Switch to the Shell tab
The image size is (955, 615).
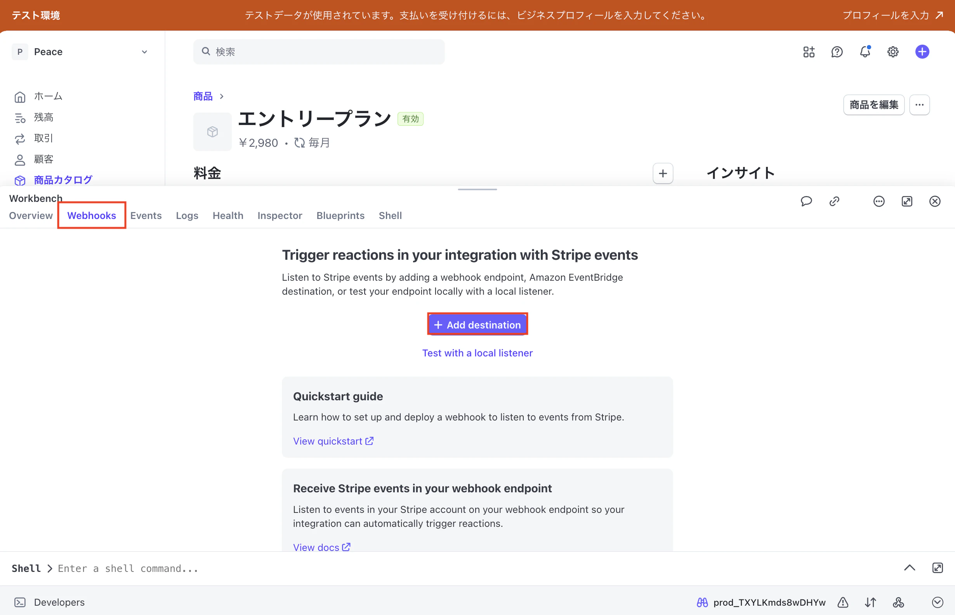(x=390, y=215)
